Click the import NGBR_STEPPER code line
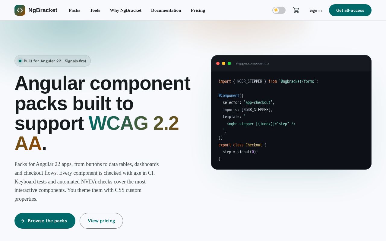Viewport: 386px width, 241px height. pos(268,81)
